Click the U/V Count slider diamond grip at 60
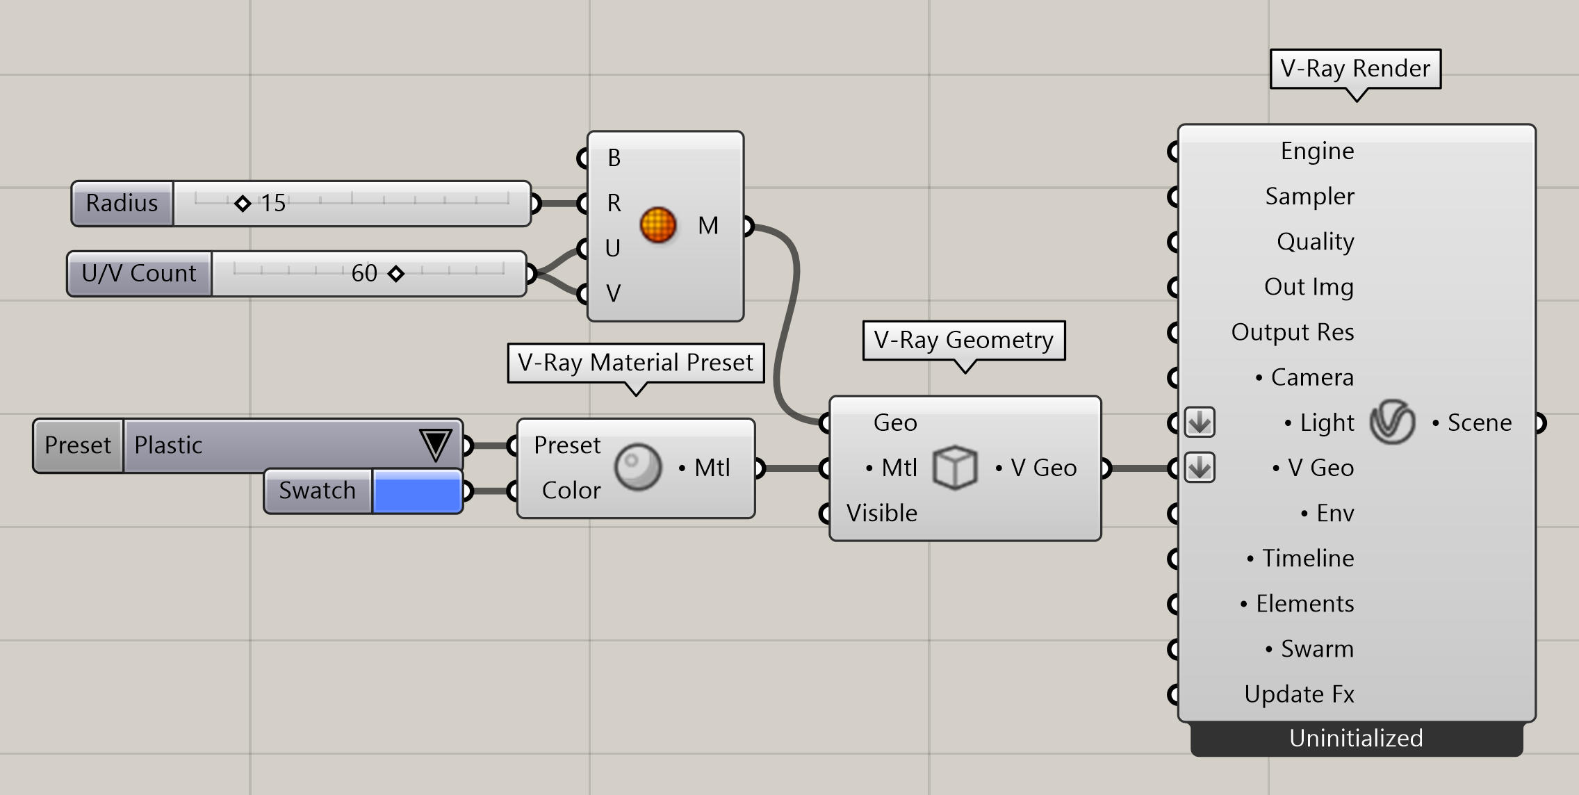This screenshot has width=1579, height=795. (396, 274)
